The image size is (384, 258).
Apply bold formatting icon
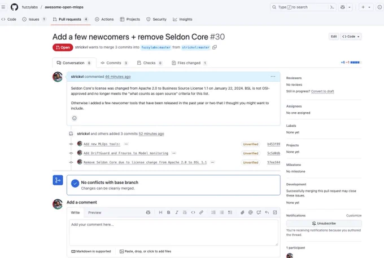168,212
